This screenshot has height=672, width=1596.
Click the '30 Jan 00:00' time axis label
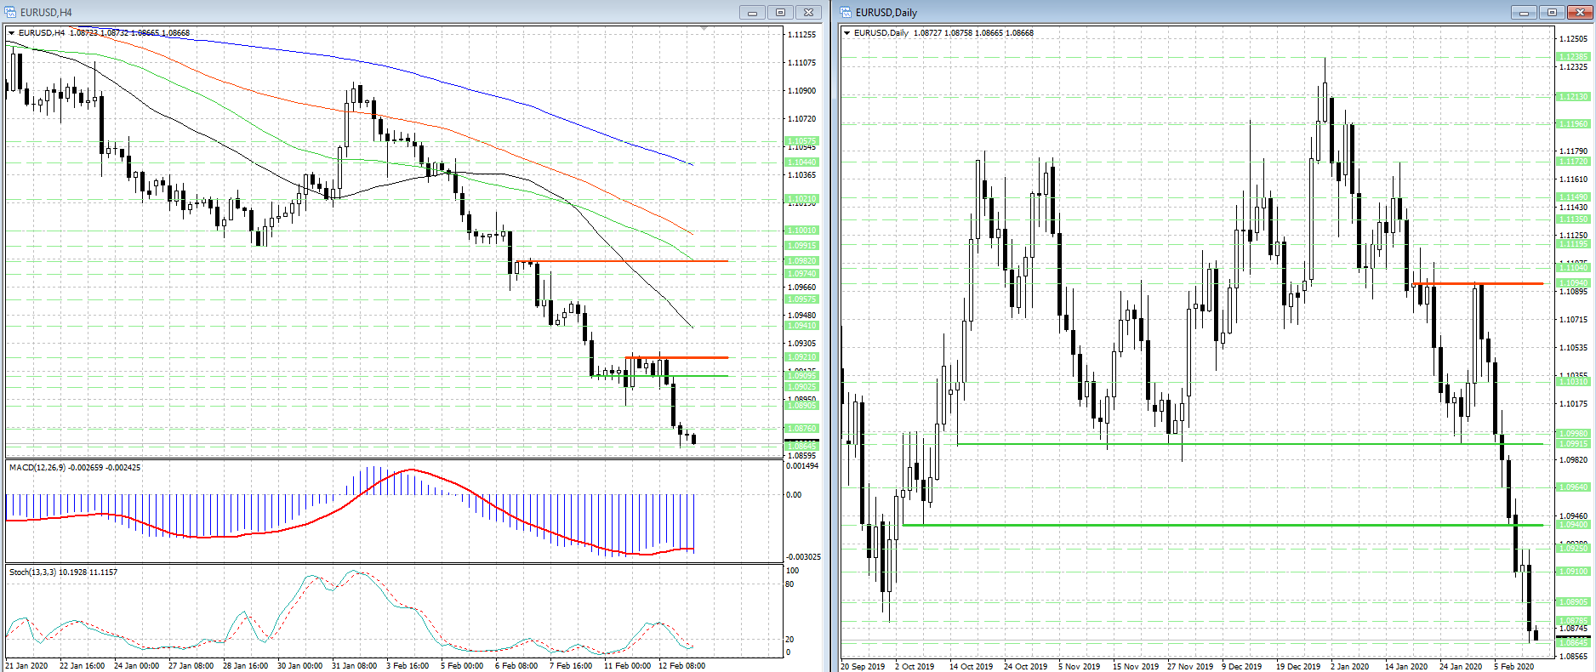[299, 666]
